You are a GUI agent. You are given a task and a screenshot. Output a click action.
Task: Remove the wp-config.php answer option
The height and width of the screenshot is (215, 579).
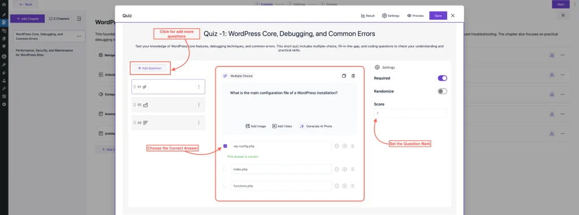click(337, 146)
